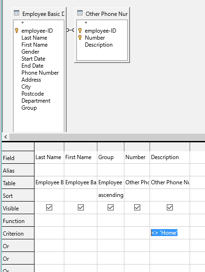Screen dimensions: 205x272
Task: Select City field in Employee table
Action: pyautogui.click(x=26, y=87)
